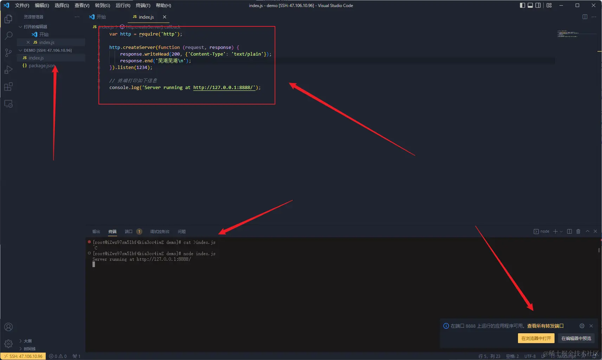Screen dimensions: 602x360
Task: Click 在浏览器中打开 button
Action: pyautogui.click(x=536, y=338)
